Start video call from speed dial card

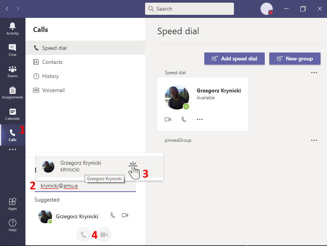click(x=168, y=119)
